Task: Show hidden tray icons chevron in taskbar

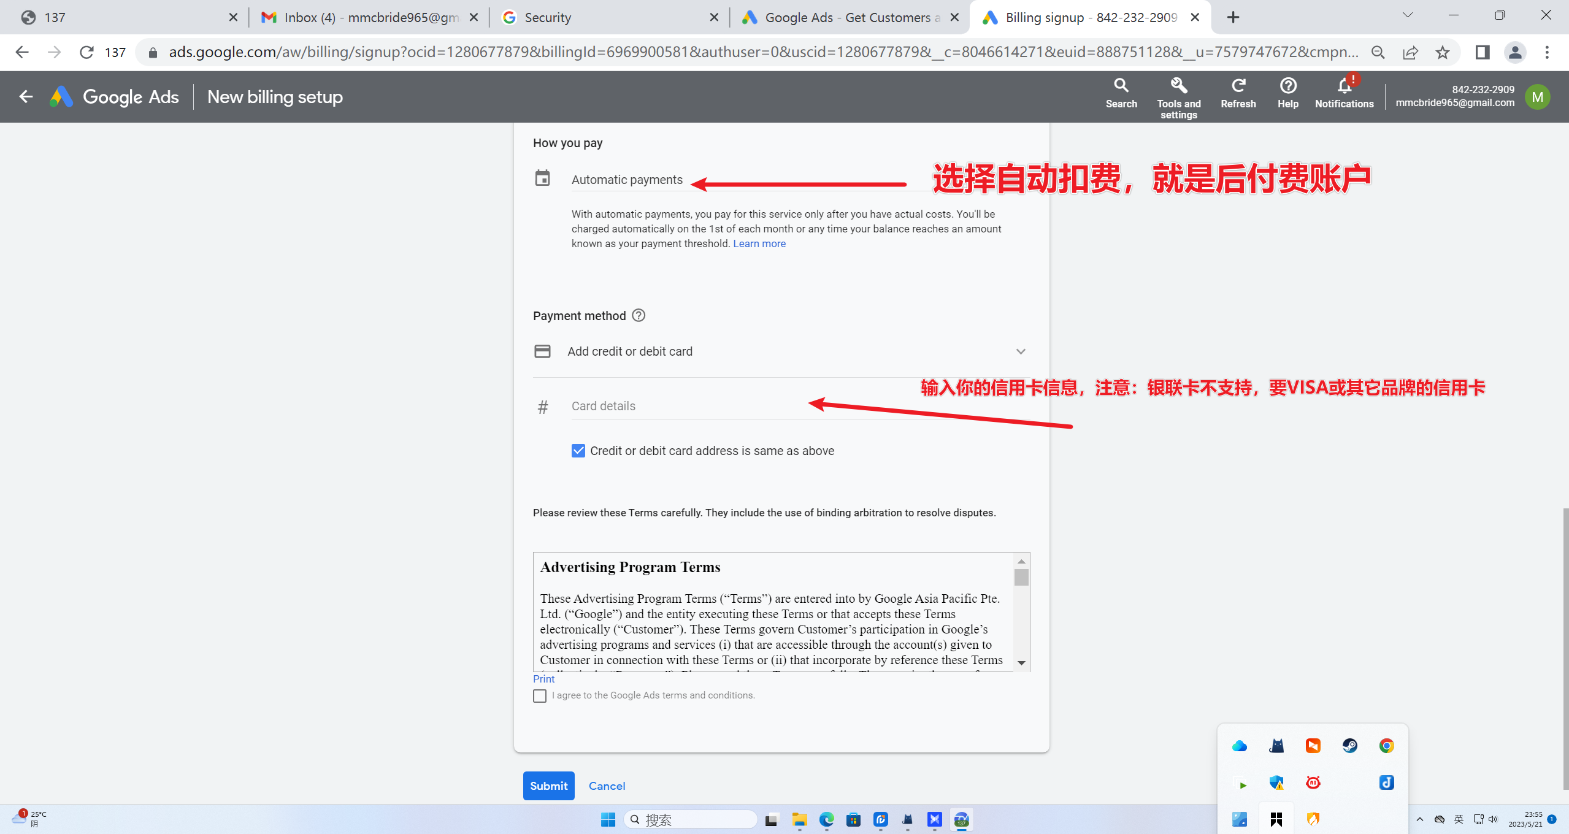Action: click(1419, 819)
